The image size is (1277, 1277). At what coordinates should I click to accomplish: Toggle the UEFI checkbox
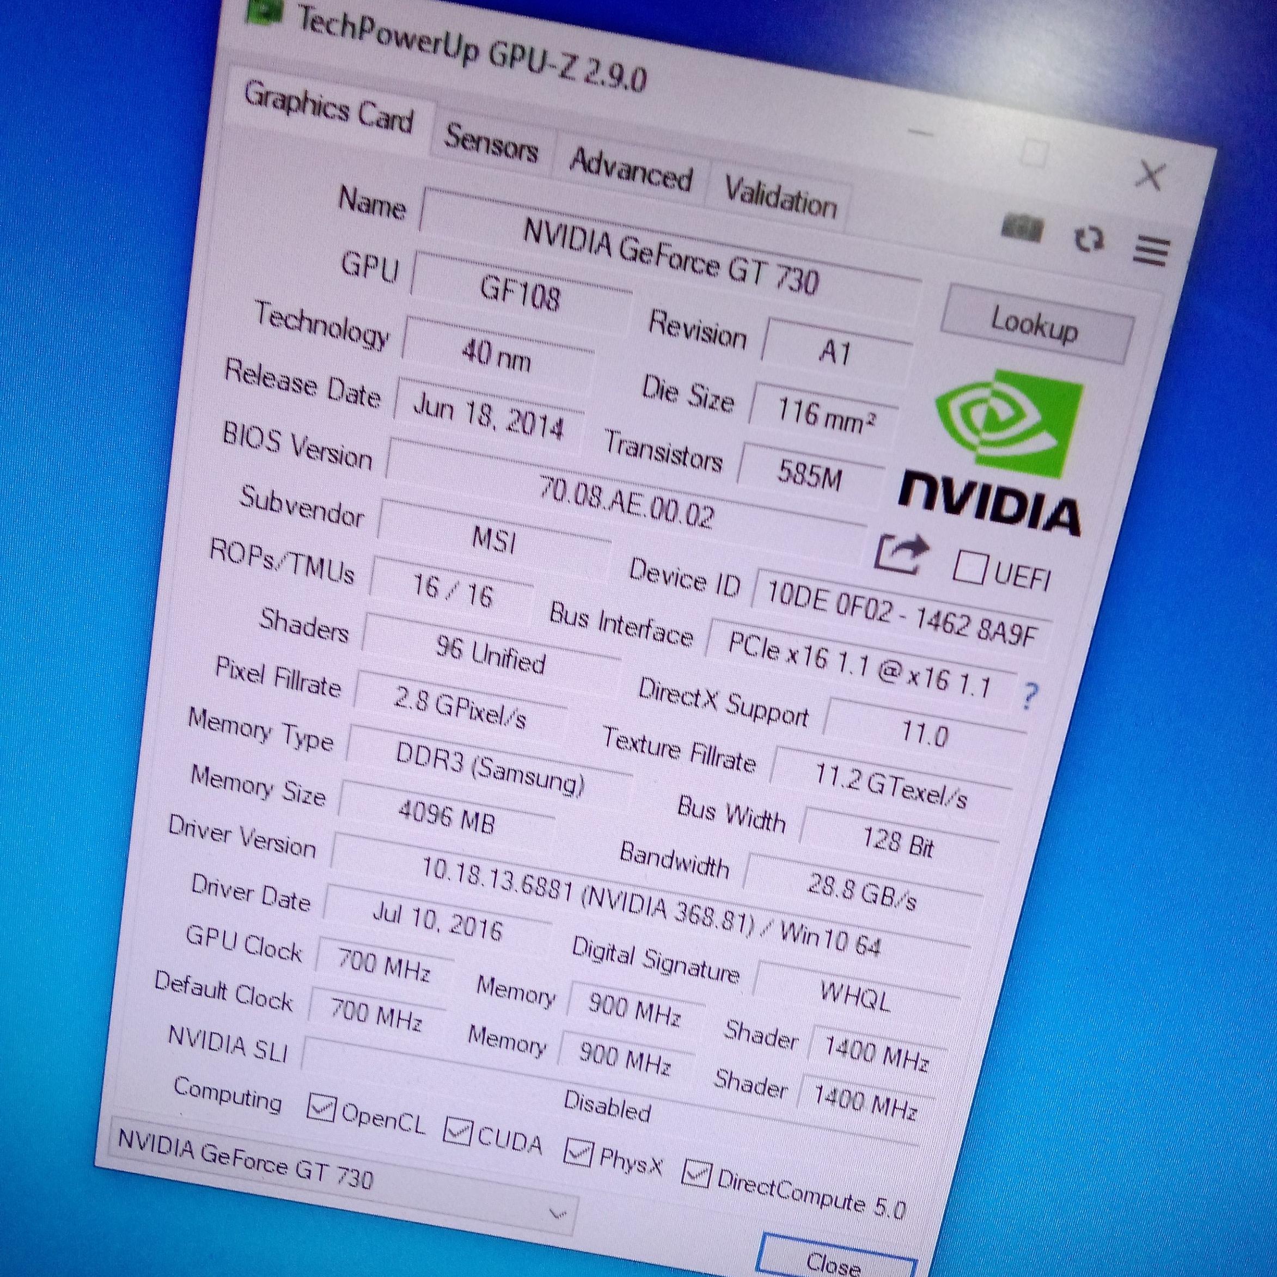(970, 568)
